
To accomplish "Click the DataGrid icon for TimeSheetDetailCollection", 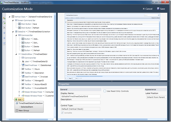I will [16, 32].
